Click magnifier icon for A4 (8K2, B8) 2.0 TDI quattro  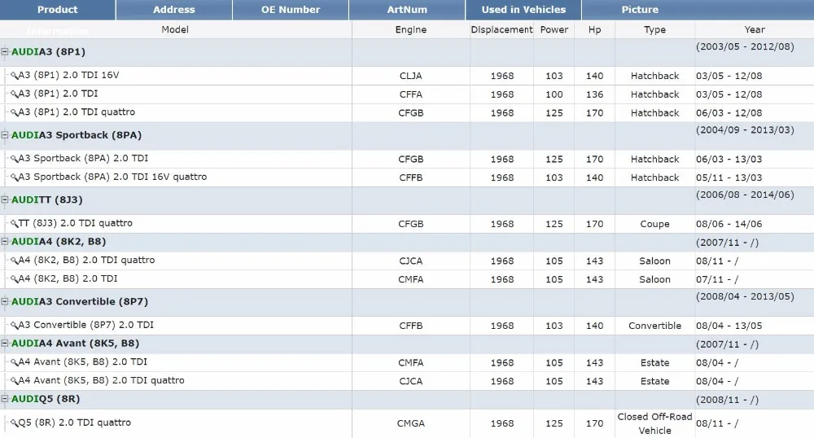[x=14, y=261]
